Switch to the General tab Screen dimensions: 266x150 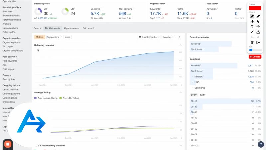pos(37,28)
